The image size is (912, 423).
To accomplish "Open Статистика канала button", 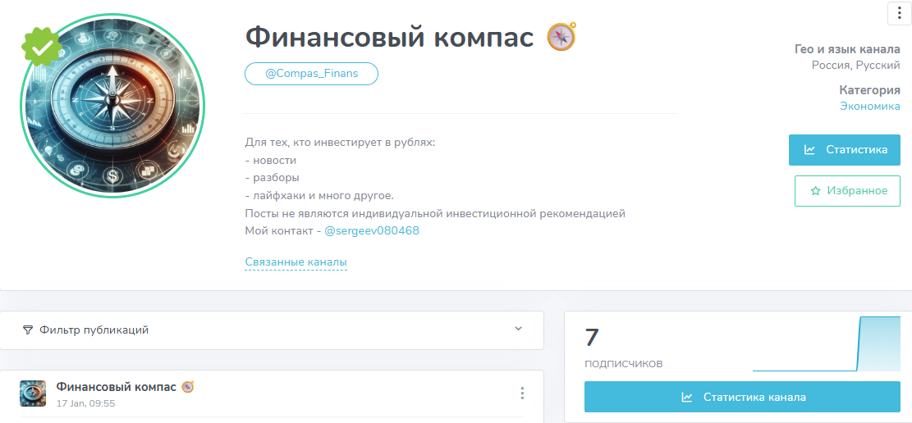I will (742, 398).
